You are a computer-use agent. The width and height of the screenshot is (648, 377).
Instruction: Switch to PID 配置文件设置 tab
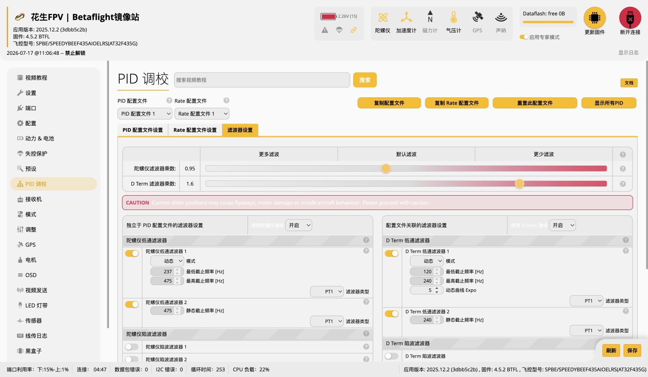point(143,130)
